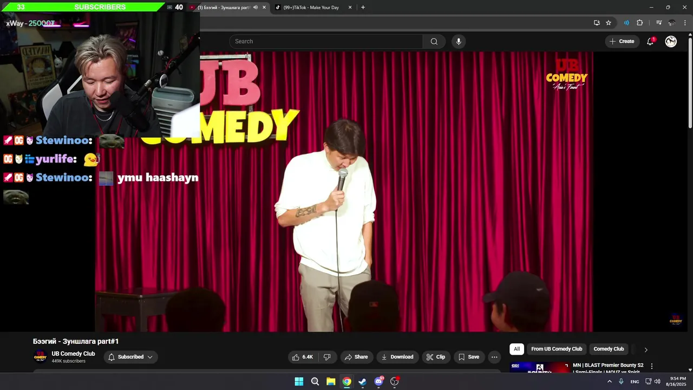Open more actions ellipsis beside Save
Image resolution: width=693 pixels, height=390 pixels.
point(494,357)
